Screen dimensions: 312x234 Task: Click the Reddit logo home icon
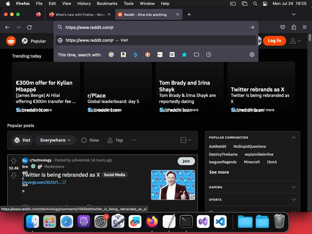11,41
